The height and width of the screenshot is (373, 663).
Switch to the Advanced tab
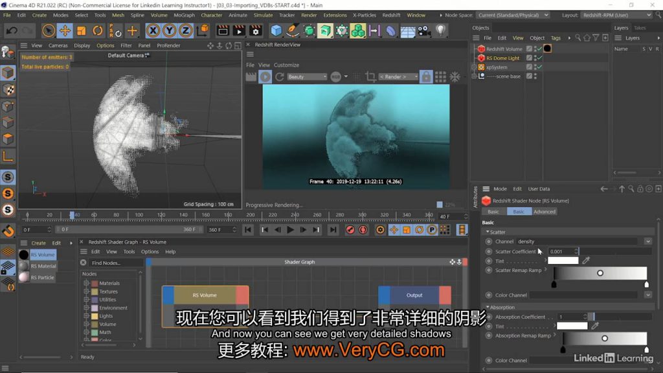coord(544,212)
